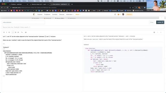
Task: Insert a link using the link icon
Action: [22, 32]
